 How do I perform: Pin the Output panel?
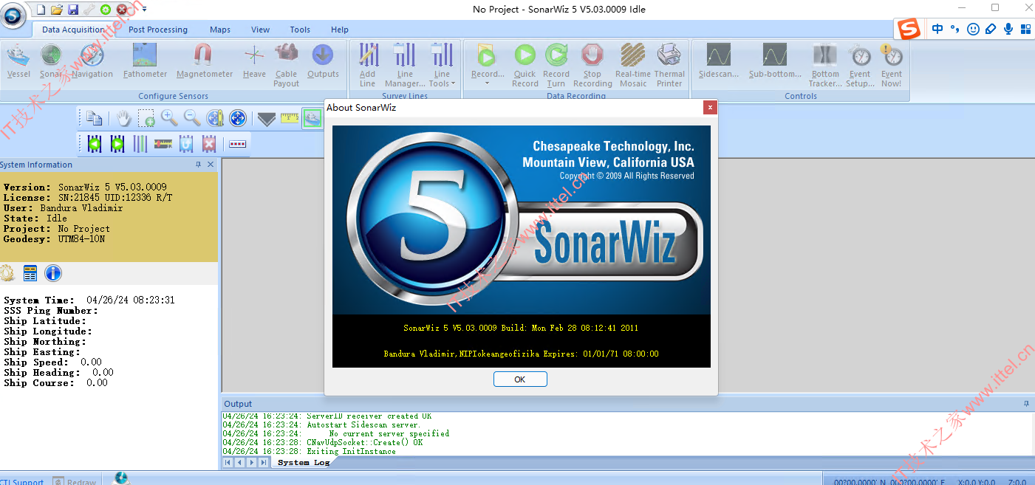click(1026, 404)
